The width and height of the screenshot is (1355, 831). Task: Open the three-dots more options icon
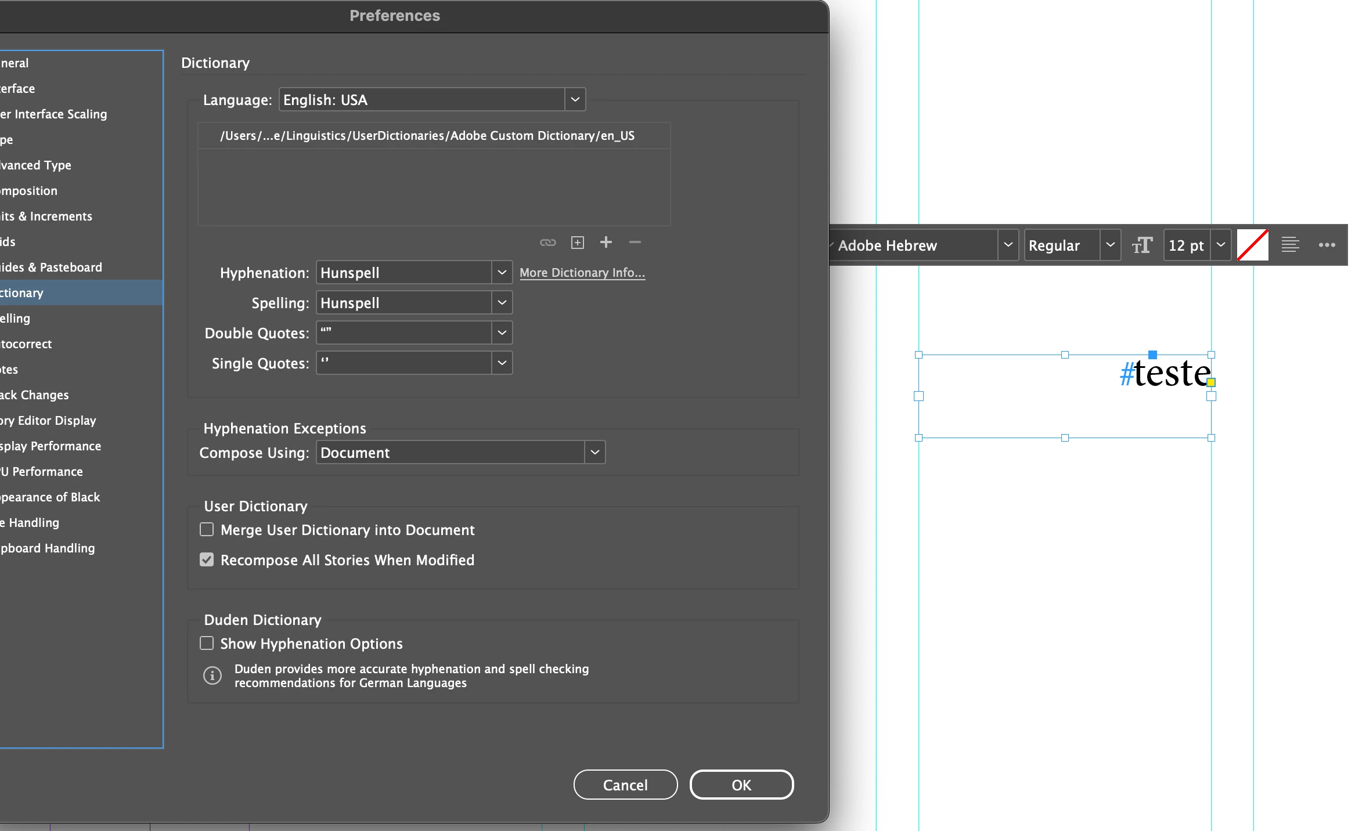pyautogui.click(x=1327, y=245)
